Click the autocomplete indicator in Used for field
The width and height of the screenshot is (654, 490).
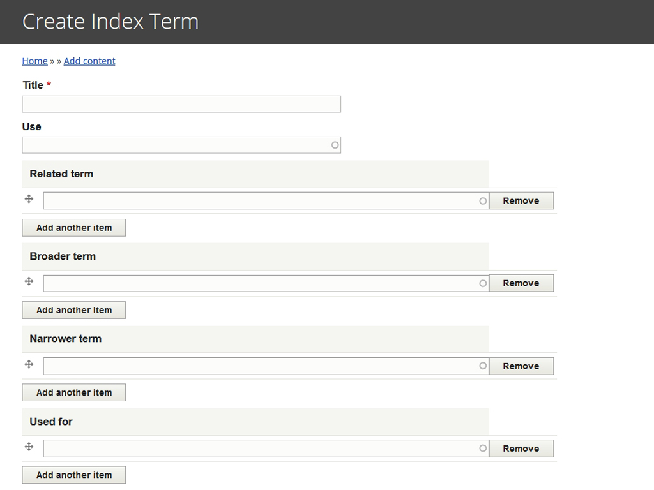[x=482, y=448]
